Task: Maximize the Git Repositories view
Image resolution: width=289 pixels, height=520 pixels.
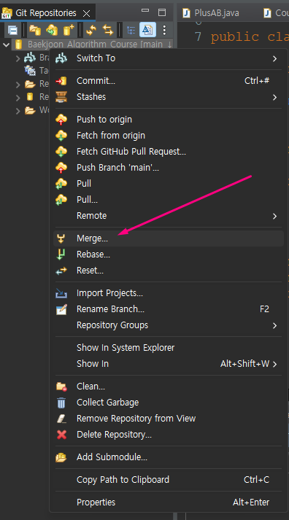Action: (x=162, y=12)
